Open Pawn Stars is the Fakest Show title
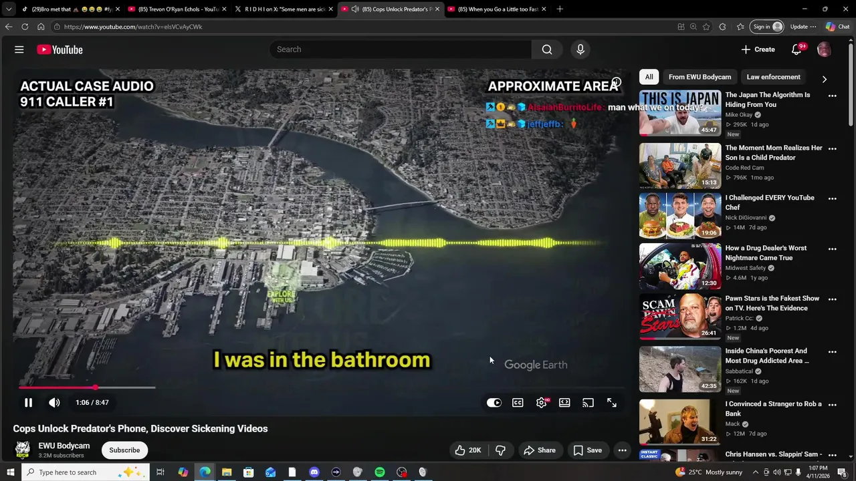 tap(772, 303)
